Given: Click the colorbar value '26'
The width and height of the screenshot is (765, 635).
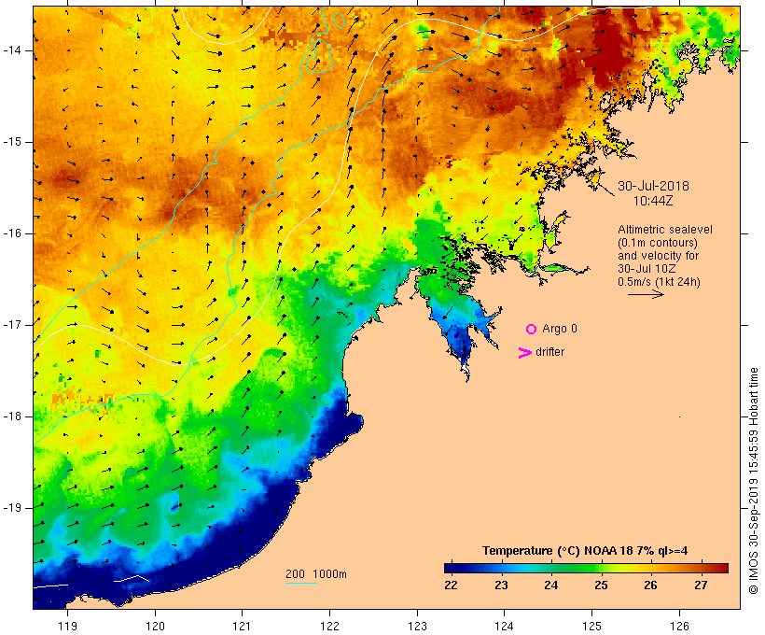Looking at the screenshot, I should pos(650,586).
